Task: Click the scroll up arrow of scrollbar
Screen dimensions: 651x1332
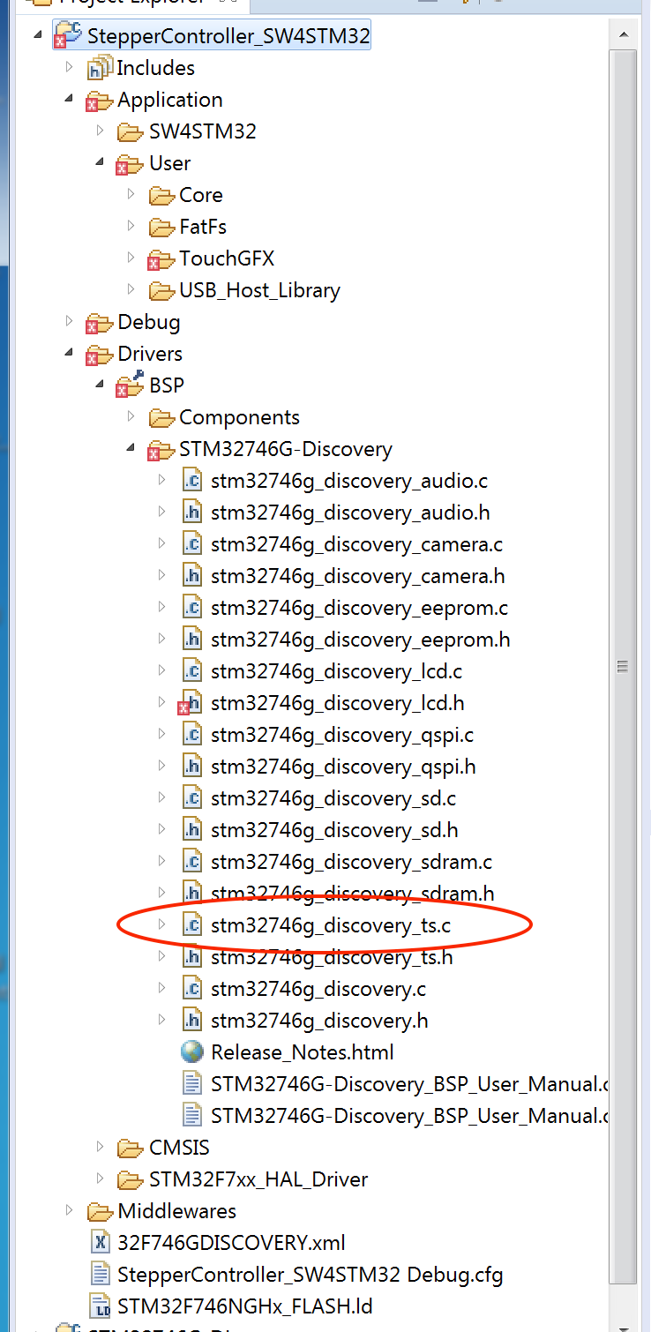Action: pyautogui.click(x=625, y=36)
